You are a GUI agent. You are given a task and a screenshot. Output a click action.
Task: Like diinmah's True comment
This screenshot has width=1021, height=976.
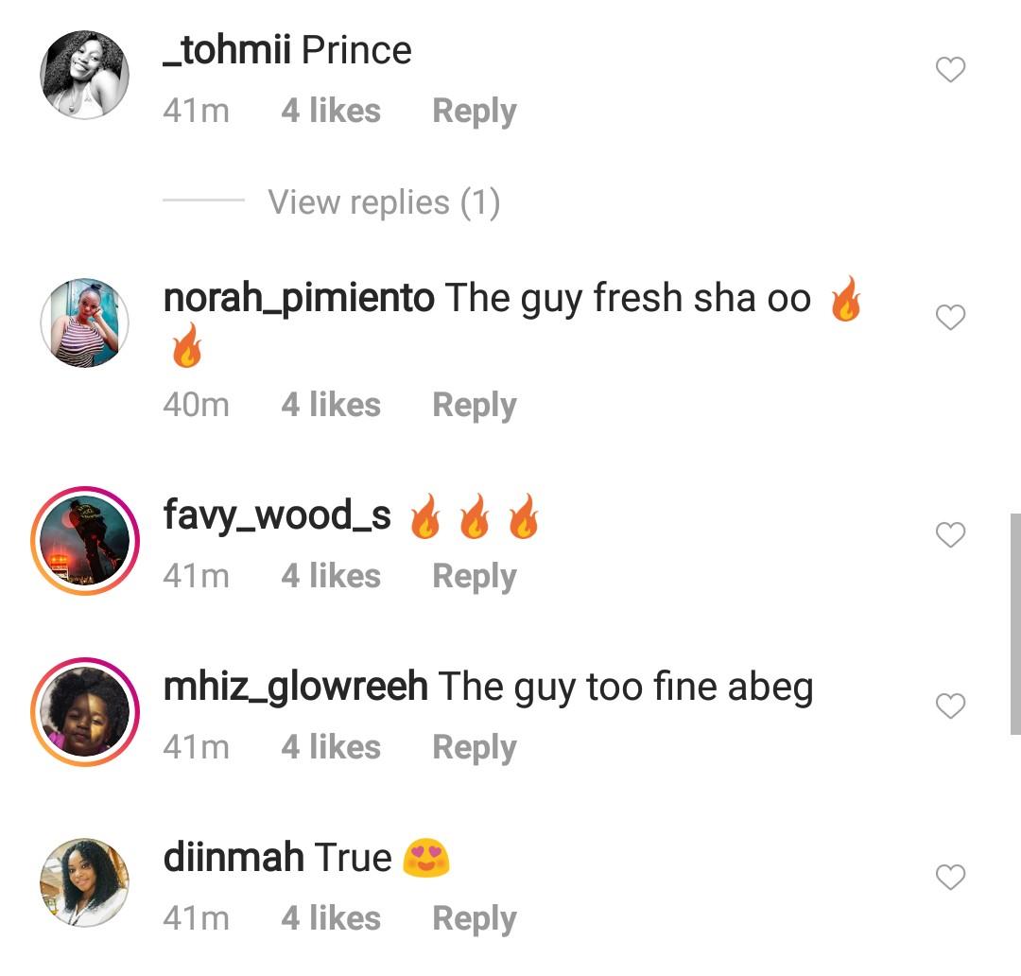[950, 878]
